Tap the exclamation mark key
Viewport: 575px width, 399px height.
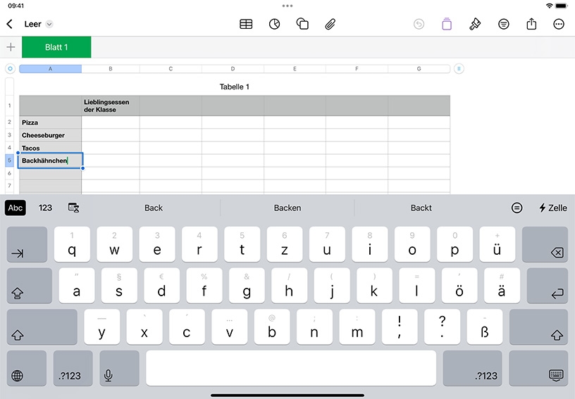(400, 327)
